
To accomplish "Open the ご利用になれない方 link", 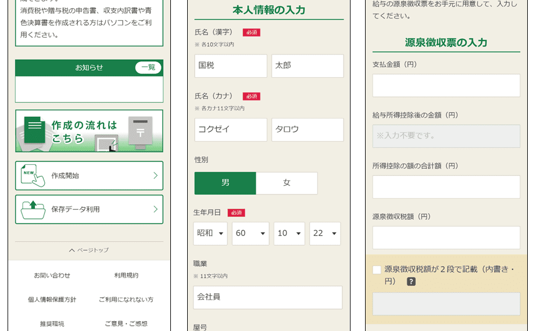I will click(126, 299).
